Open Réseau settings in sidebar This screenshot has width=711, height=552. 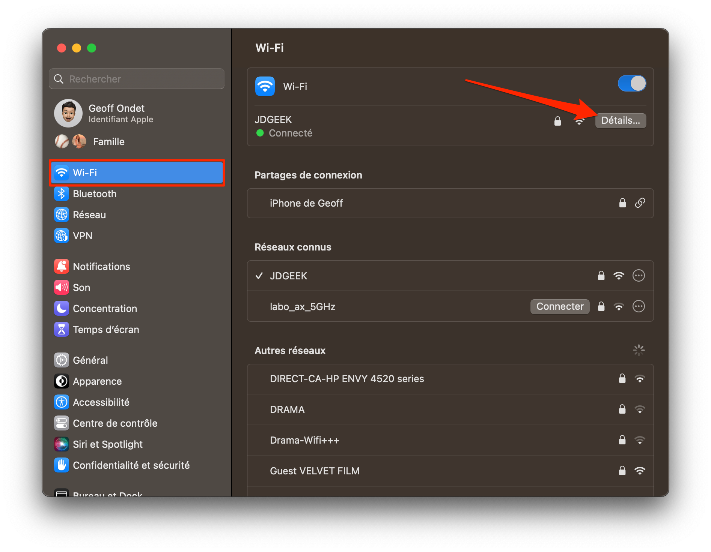(137, 215)
